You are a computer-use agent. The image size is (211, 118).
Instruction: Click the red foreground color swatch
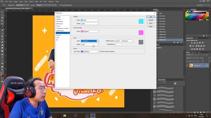coord(1,74)
